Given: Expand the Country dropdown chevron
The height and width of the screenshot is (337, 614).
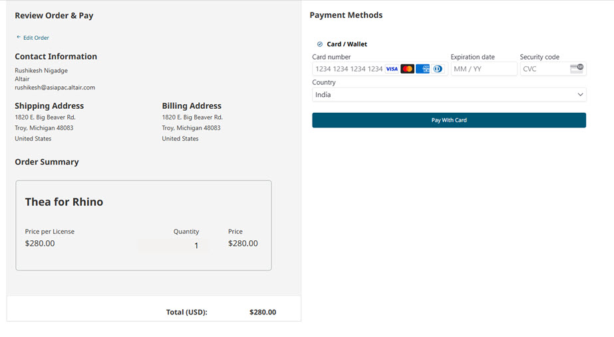Looking at the screenshot, I should [580, 94].
